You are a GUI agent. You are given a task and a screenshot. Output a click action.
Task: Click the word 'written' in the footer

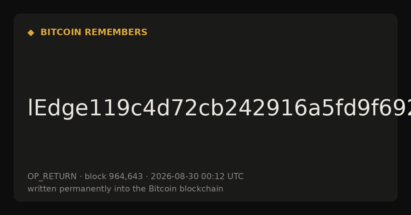tap(42, 189)
